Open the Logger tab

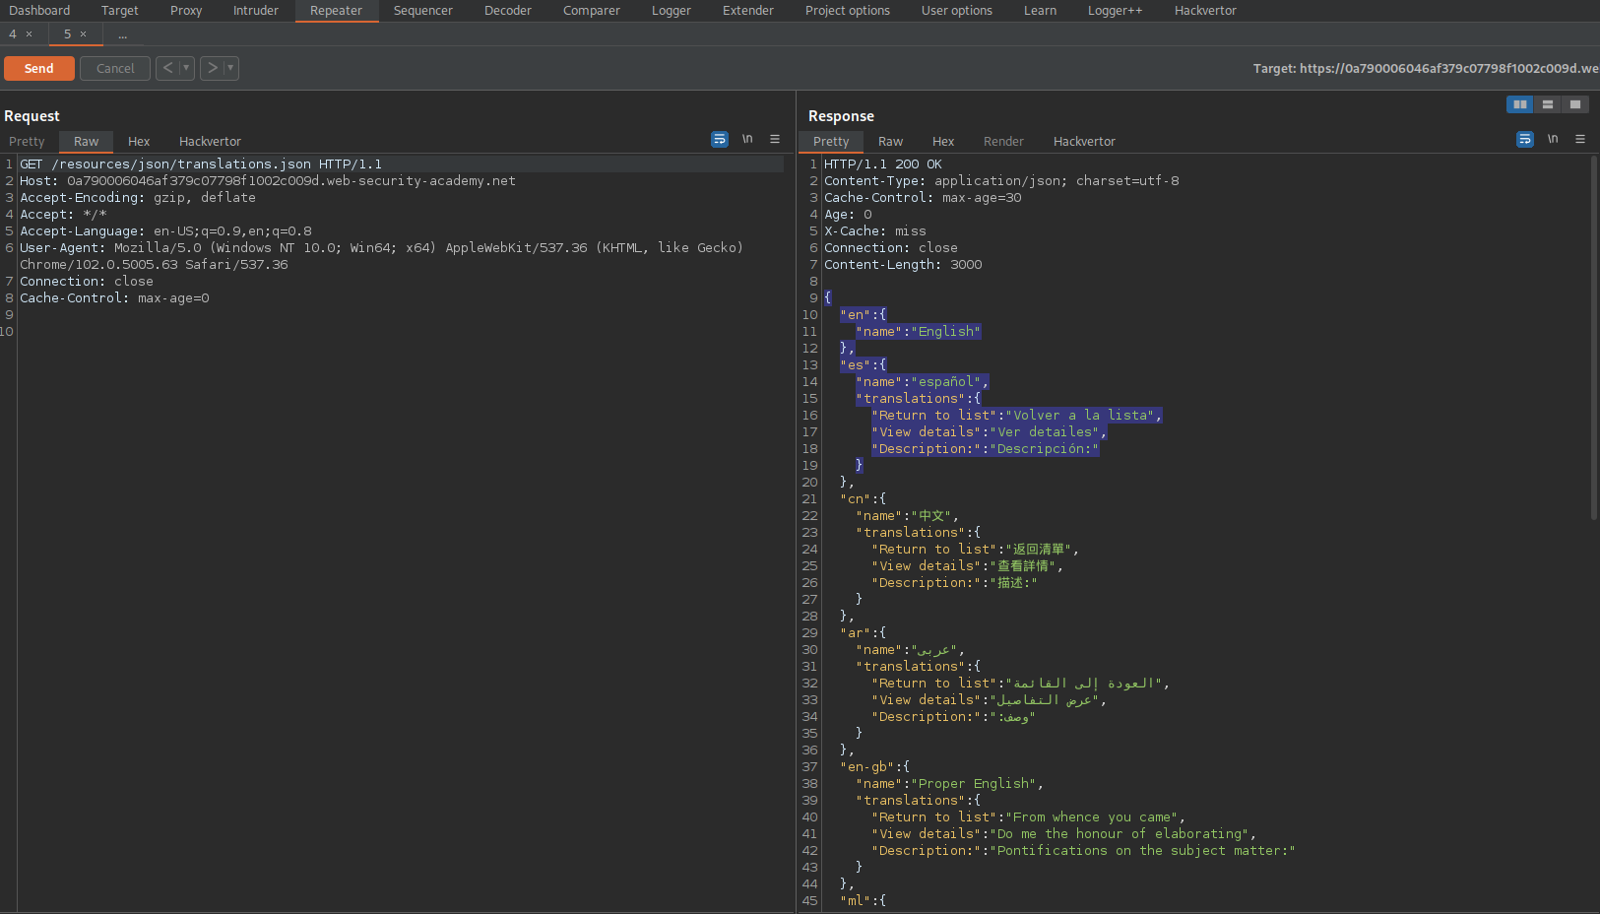(x=672, y=11)
